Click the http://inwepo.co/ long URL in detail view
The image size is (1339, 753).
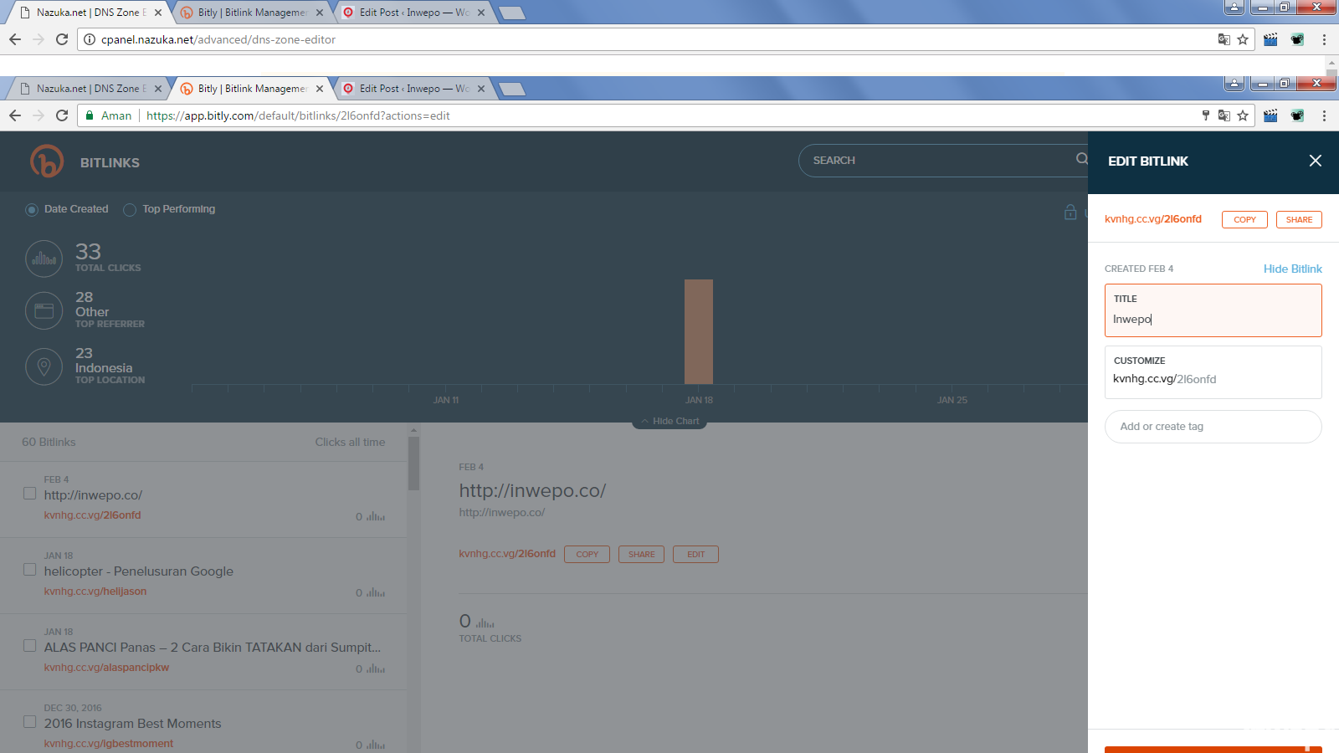click(501, 512)
